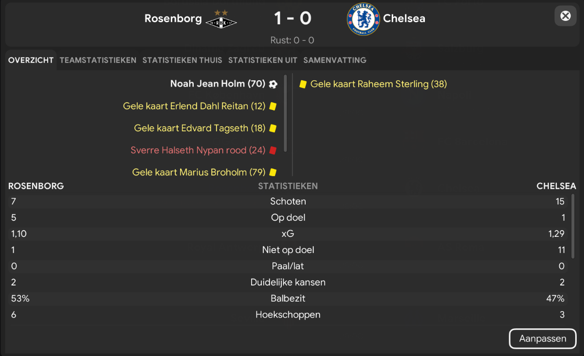The image size is (584, 356).
Task: Click yellow card icon for Erlend Dahl Reitan
Action: [273, 106]
